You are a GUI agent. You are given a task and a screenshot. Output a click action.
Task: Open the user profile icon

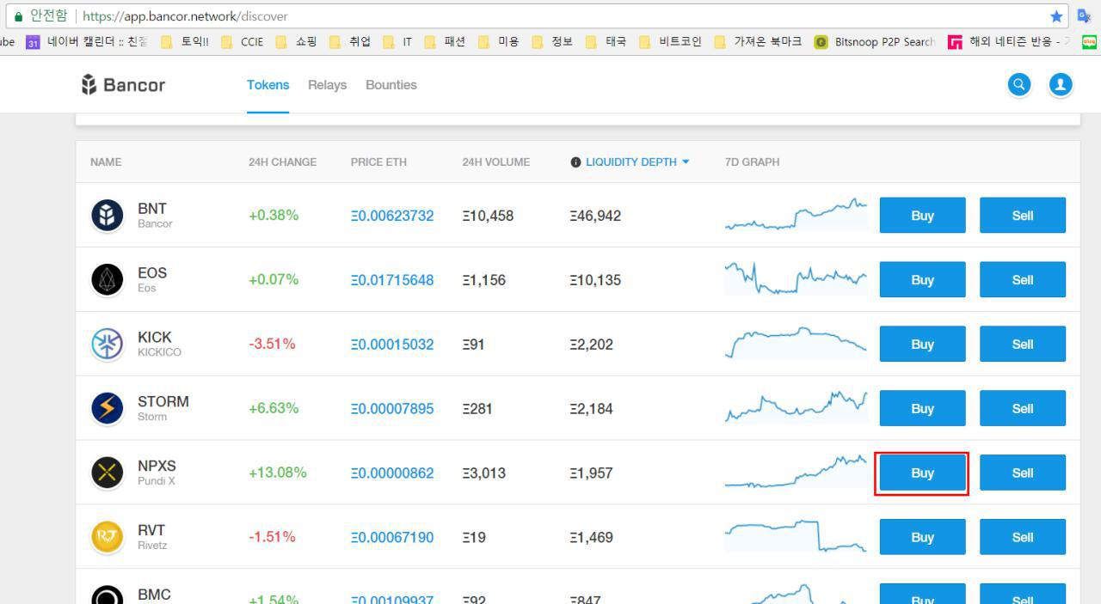point(1061,84)
